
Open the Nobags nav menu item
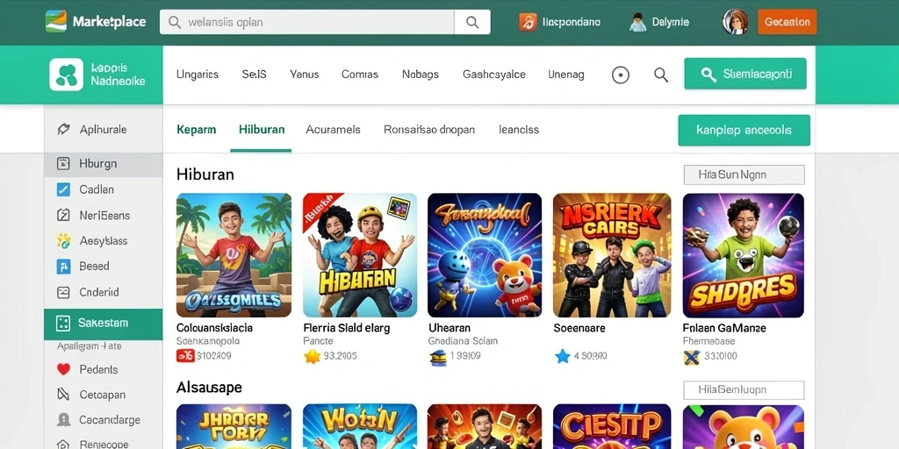[x=421, y=75]
